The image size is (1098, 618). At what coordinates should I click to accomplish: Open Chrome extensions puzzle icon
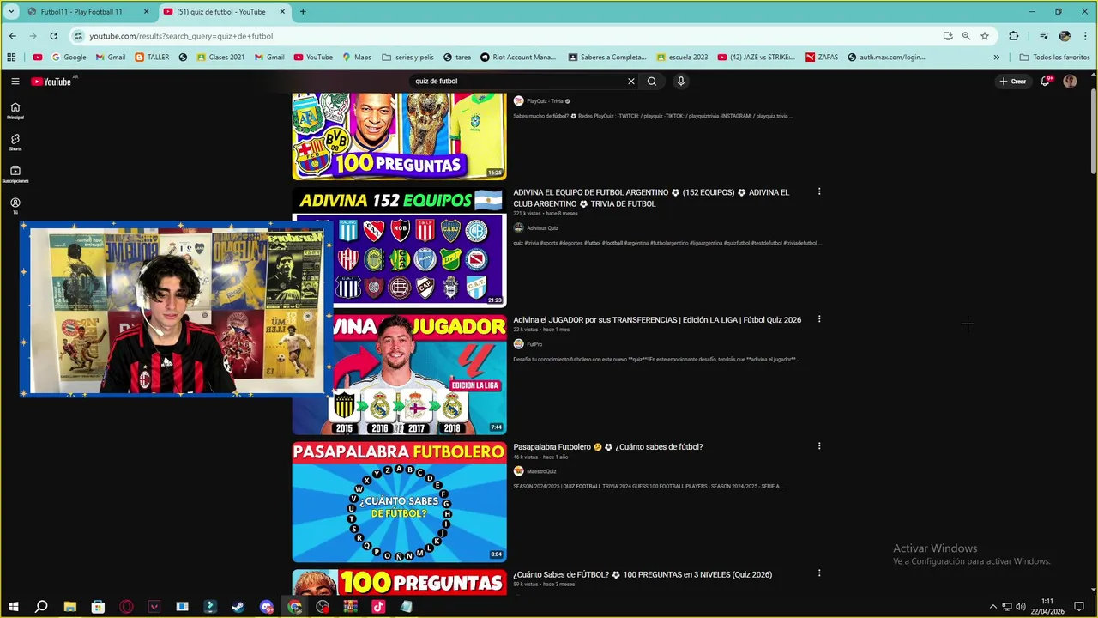click(x=1014, y=36)
